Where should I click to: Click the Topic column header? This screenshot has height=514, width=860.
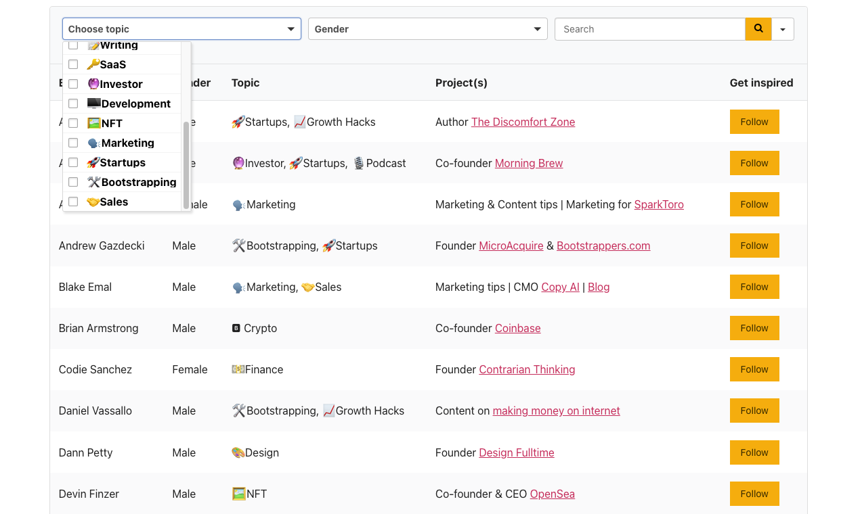tap(246, 83)
